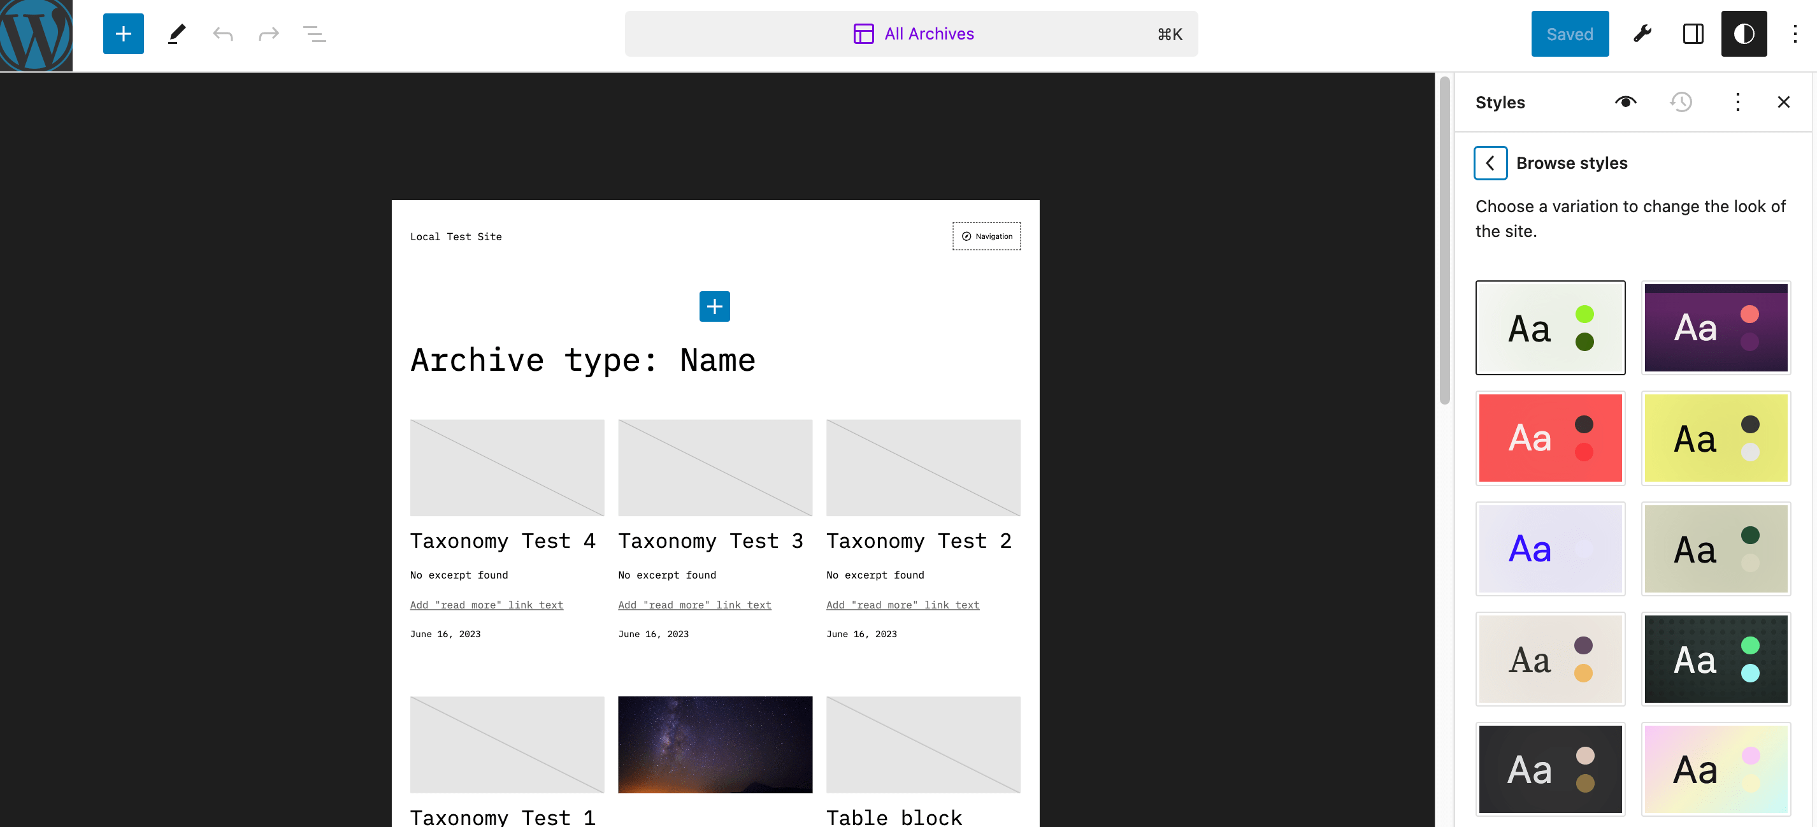Select the lavender blue-text style variation

(x=1551, y=549)
